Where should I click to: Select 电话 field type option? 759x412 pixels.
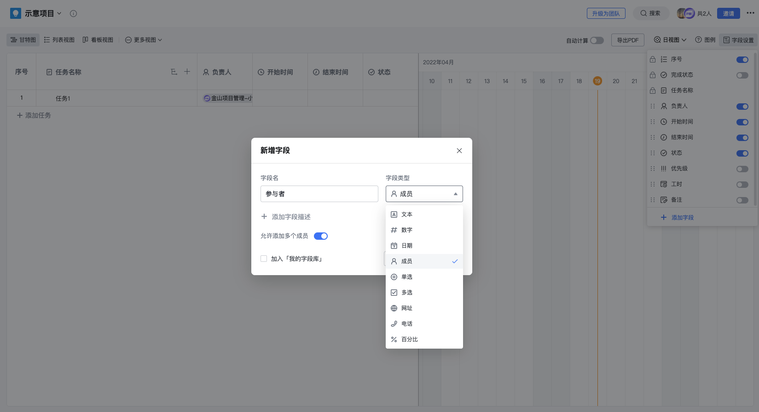pos(424,324)
